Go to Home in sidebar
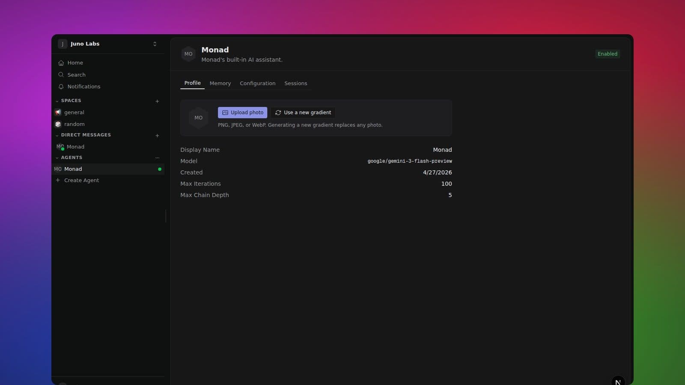 (108, 63)
